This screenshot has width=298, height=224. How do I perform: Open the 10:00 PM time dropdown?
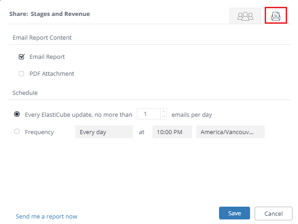pos(172,132)
